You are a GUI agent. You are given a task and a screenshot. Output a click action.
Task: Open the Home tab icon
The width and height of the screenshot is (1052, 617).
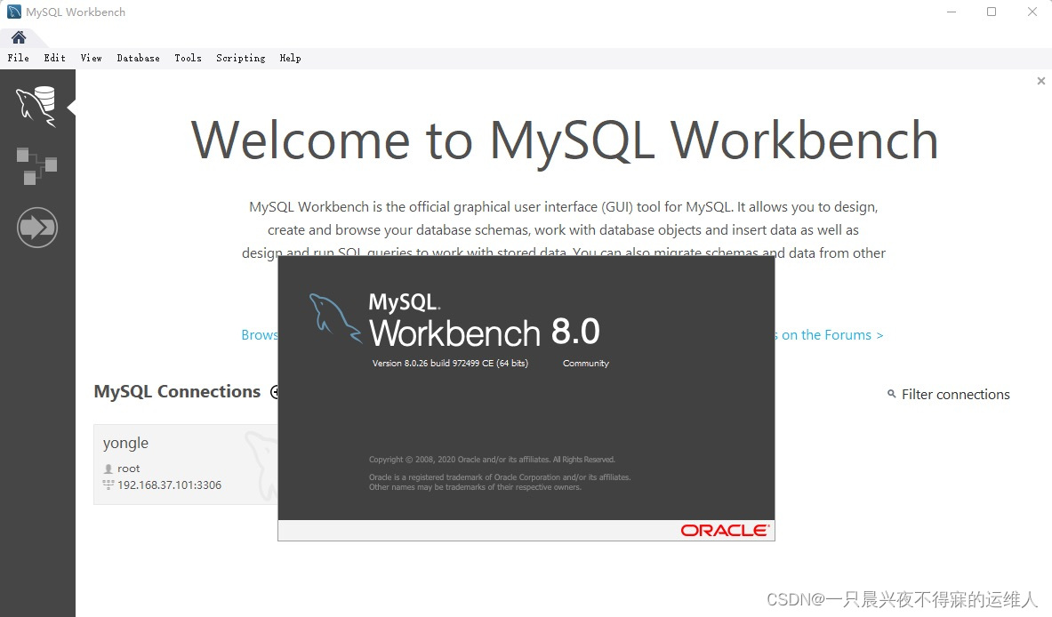(19, 36)
